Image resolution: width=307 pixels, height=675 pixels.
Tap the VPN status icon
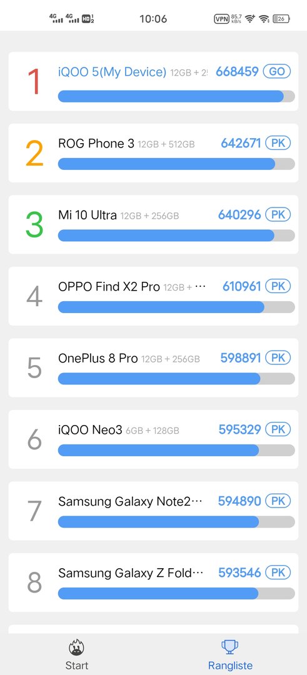tap(221, 19)
